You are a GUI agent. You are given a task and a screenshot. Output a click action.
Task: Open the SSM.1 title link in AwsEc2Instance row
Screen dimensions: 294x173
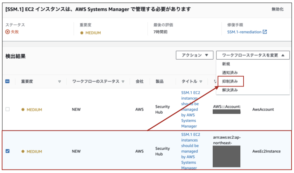[x=190, y=151]
